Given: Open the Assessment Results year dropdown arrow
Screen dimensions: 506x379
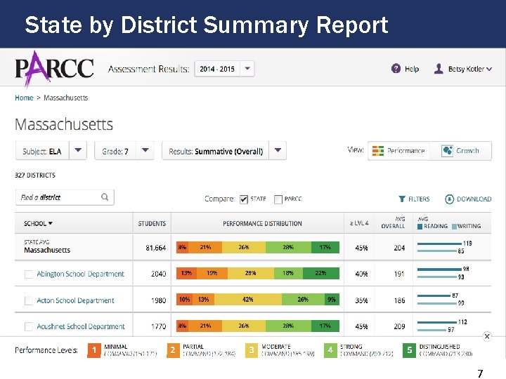Looking at the screenshot, I should pos(247,69).
